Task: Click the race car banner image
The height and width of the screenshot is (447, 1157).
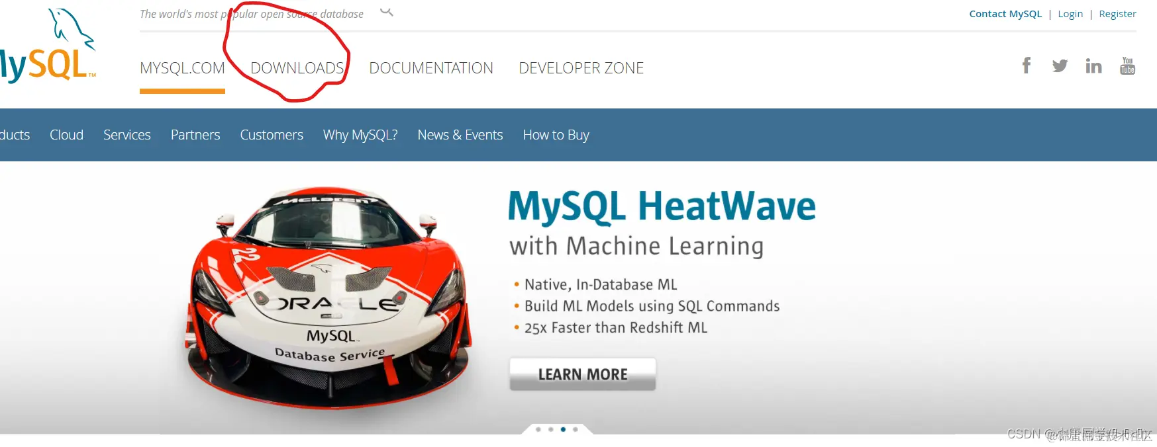Action: point(329,298)
